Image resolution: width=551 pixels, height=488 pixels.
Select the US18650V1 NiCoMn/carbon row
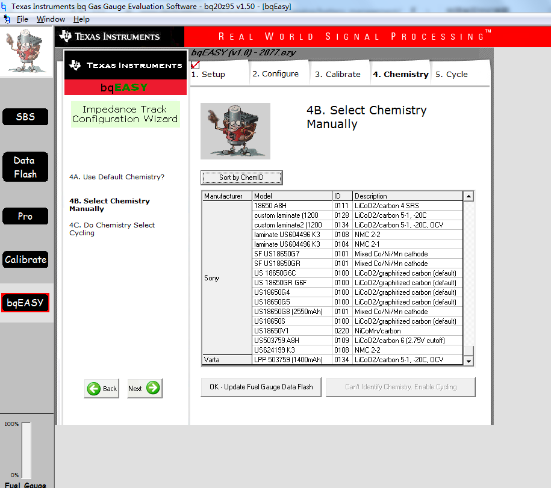pyautogui.click(x=357, y=331)
